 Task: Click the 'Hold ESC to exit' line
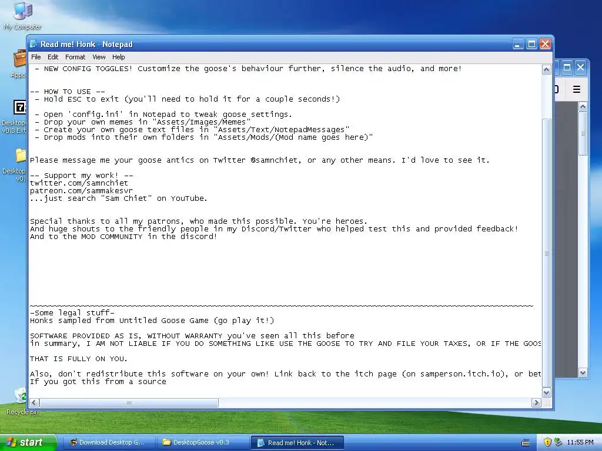pyautogui.click(x=188, y=99)
